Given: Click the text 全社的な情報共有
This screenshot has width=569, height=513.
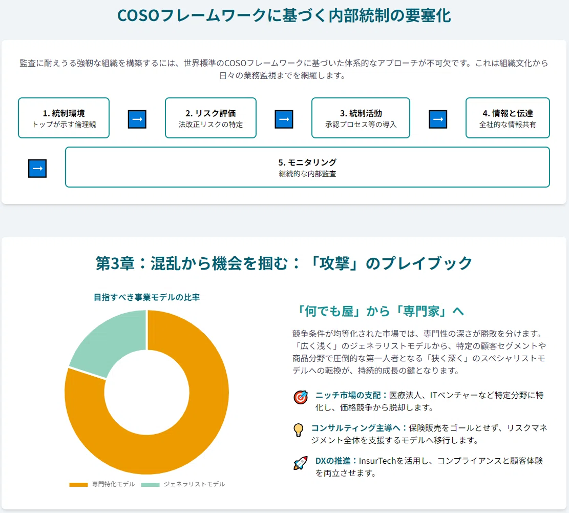Looking at the screenshot, I should [x=508, y=125].
